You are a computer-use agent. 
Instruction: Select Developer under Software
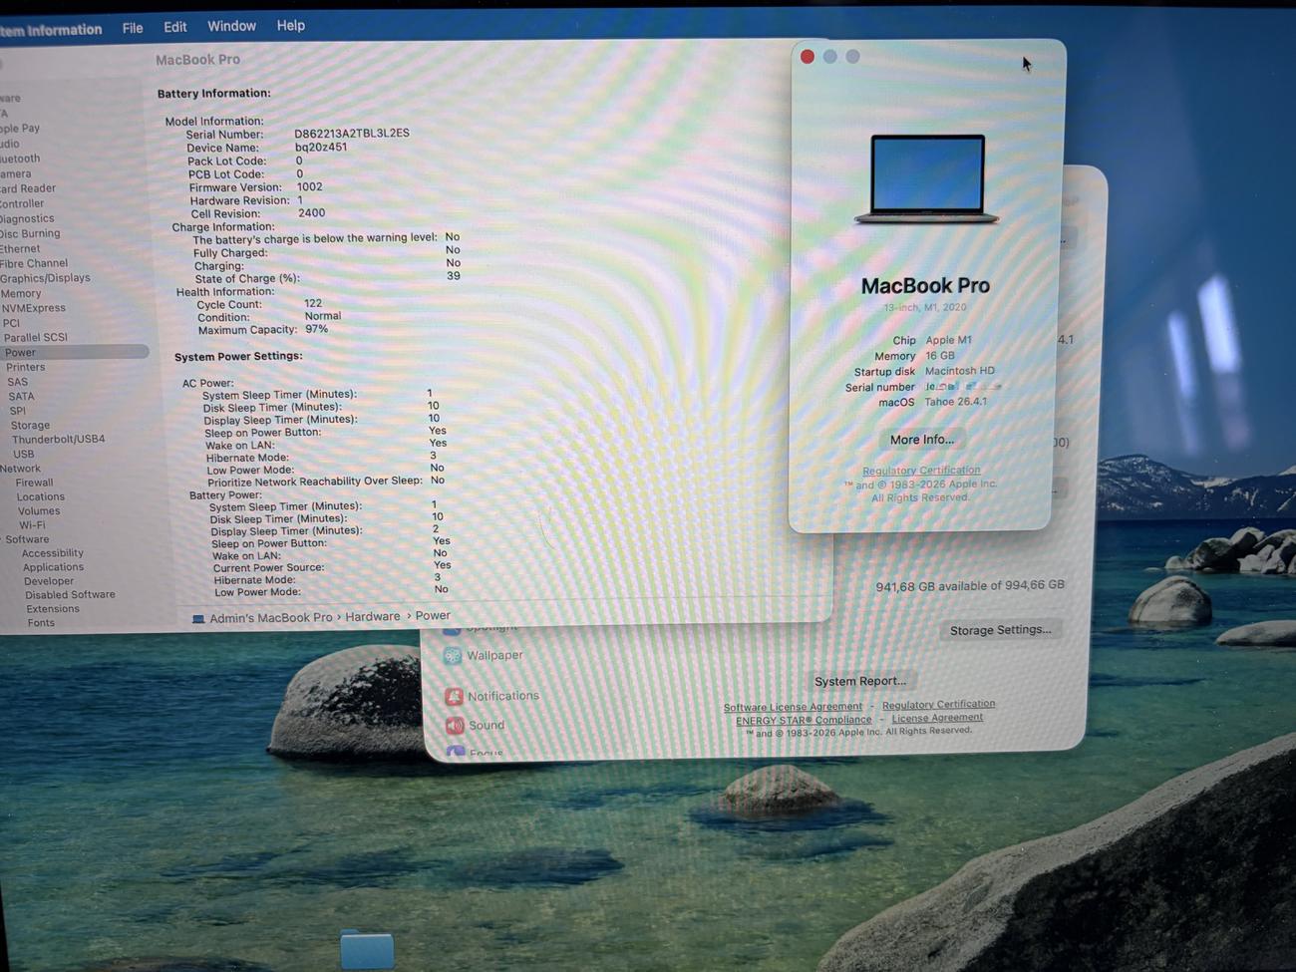[49, 581]
